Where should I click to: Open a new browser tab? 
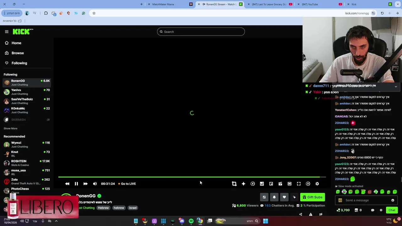pyautogui.click(x=141, y=4)
